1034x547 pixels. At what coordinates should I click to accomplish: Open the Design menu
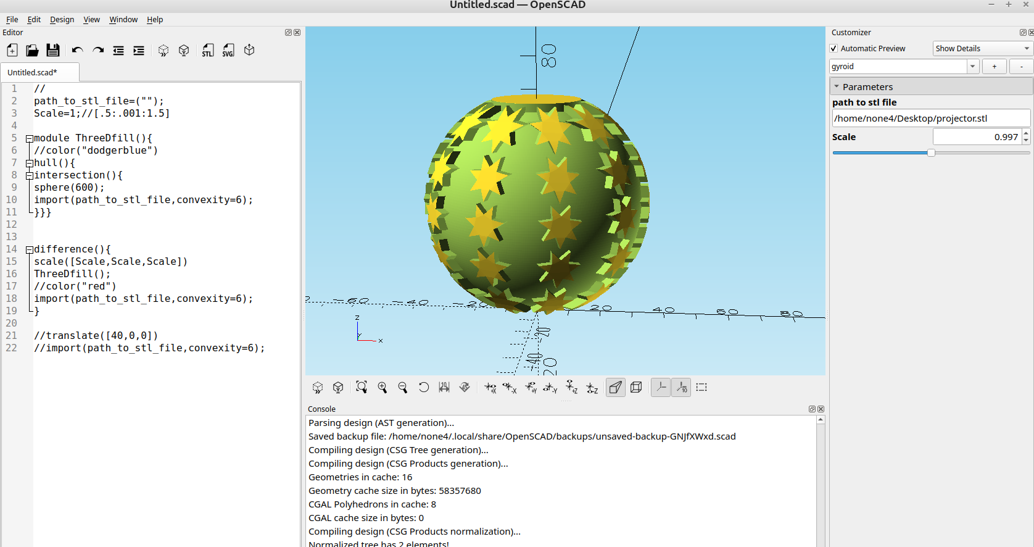pos(62,20)
